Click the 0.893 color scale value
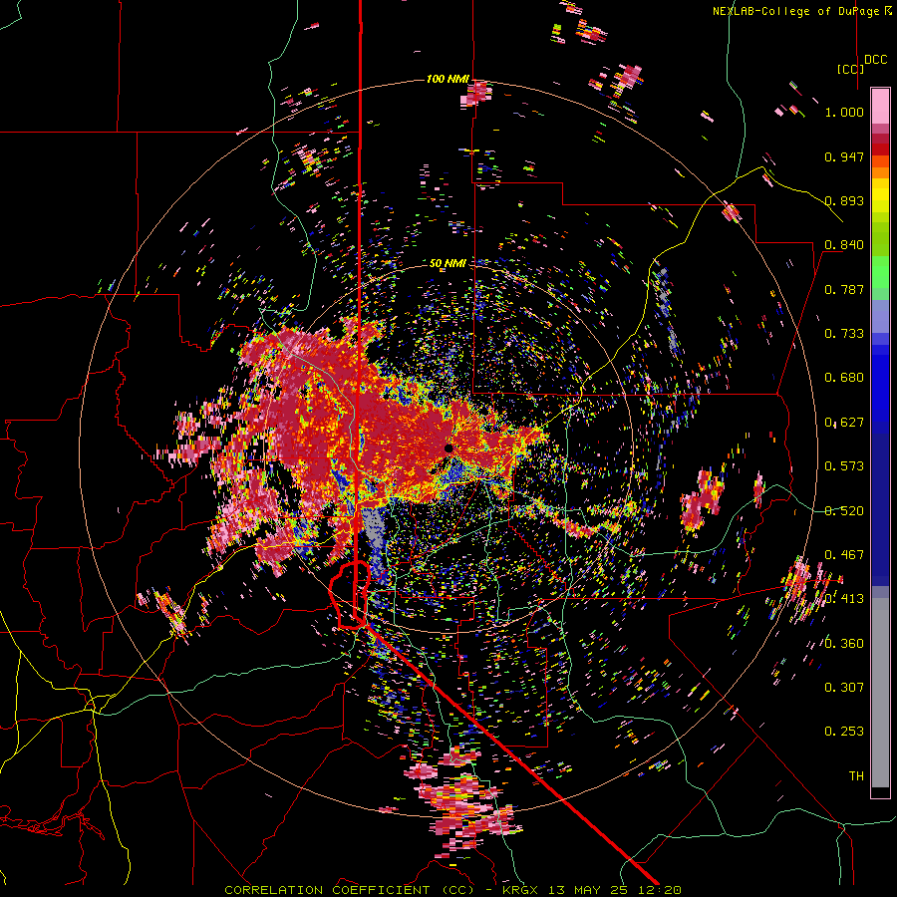The width and height of the screenshot is (897, 897). (x=844, y=200)
